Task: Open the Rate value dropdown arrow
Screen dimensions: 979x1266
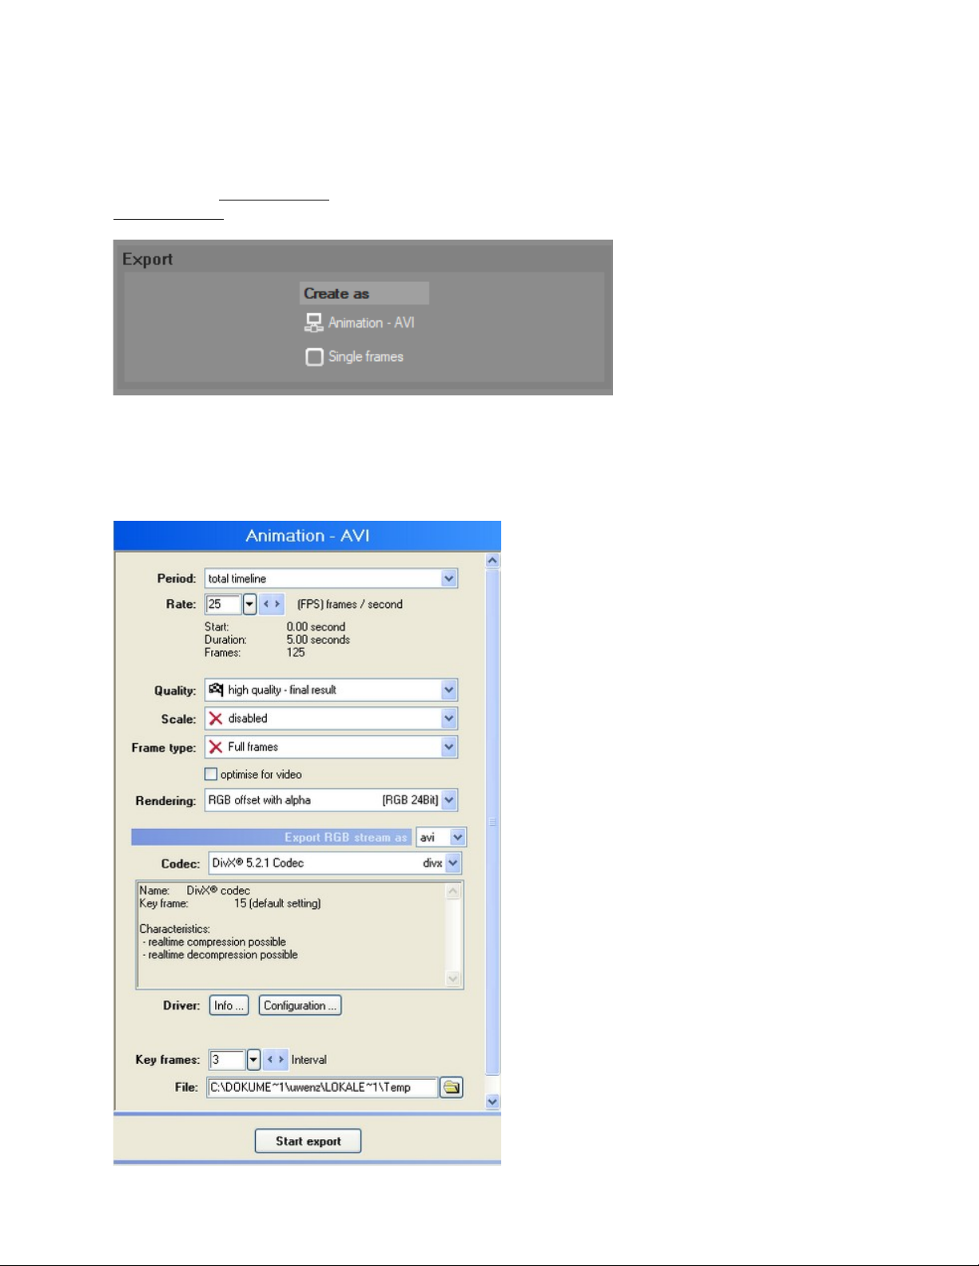Action: point(249,605)
